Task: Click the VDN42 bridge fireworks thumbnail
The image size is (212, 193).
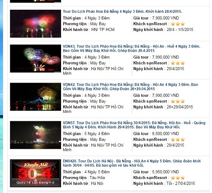Action: (x=36, y=97)
